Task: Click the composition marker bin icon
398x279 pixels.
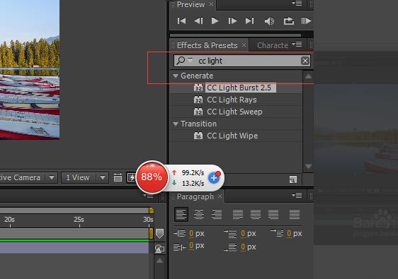Action: [159, 234]
